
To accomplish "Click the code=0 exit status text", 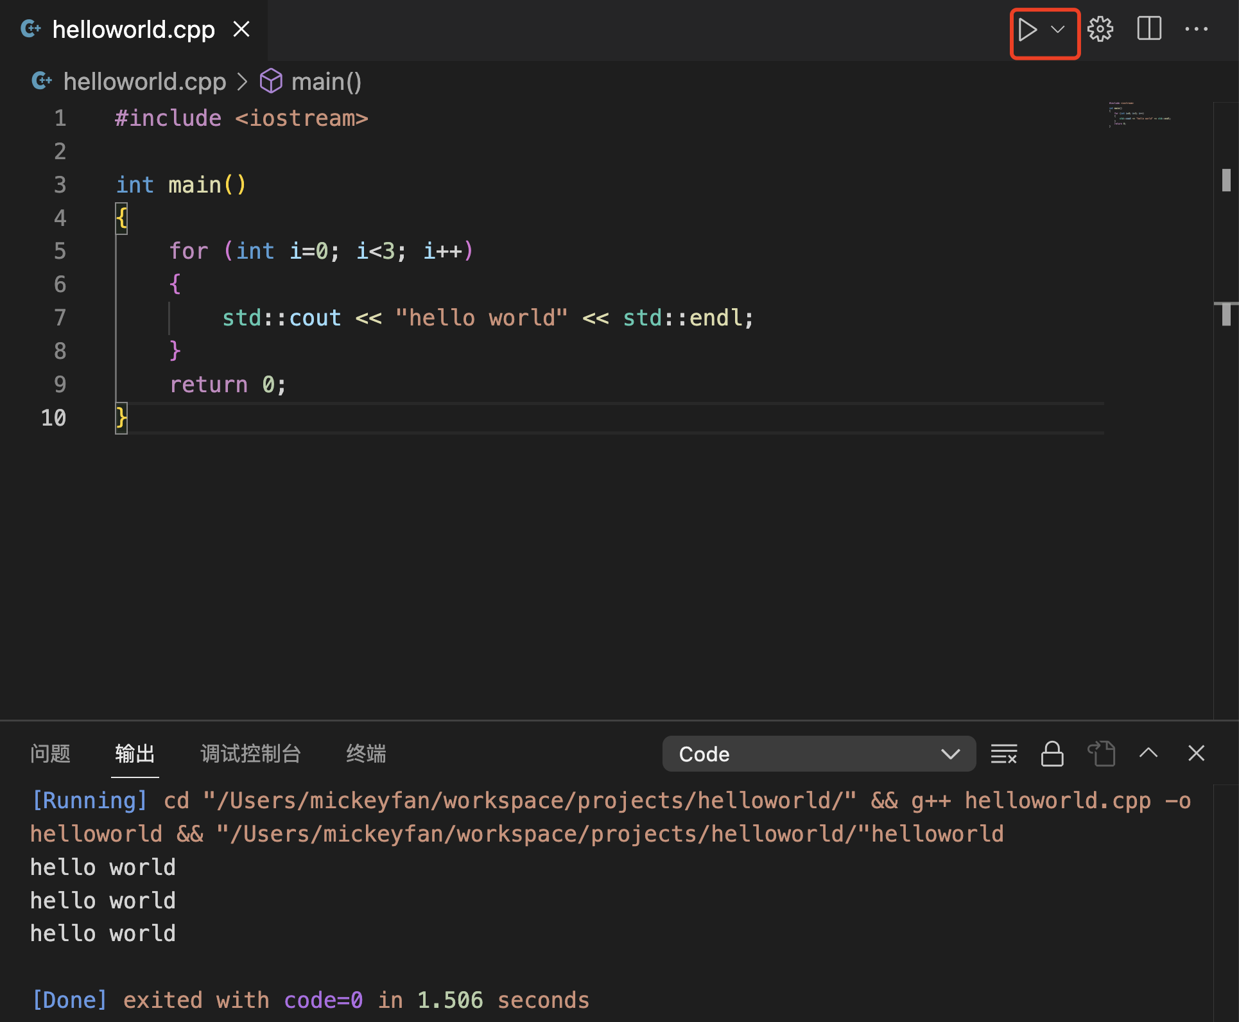I will pos(324,1000).
